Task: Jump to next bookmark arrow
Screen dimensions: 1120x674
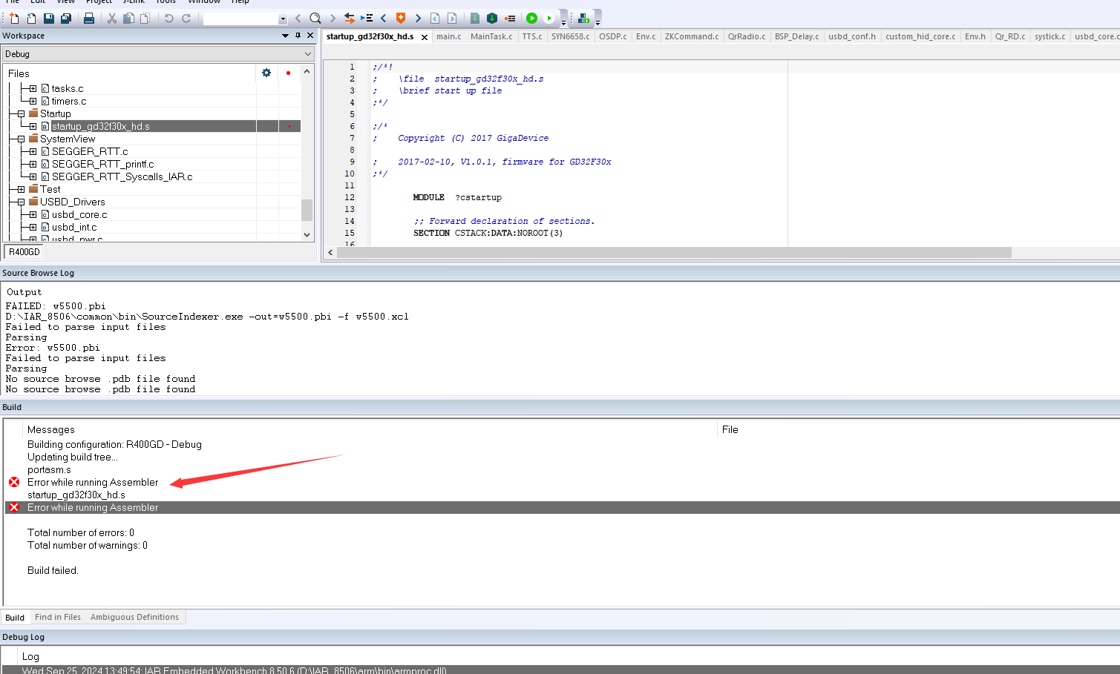Action: pyautogui.click(x=418, y=19)
